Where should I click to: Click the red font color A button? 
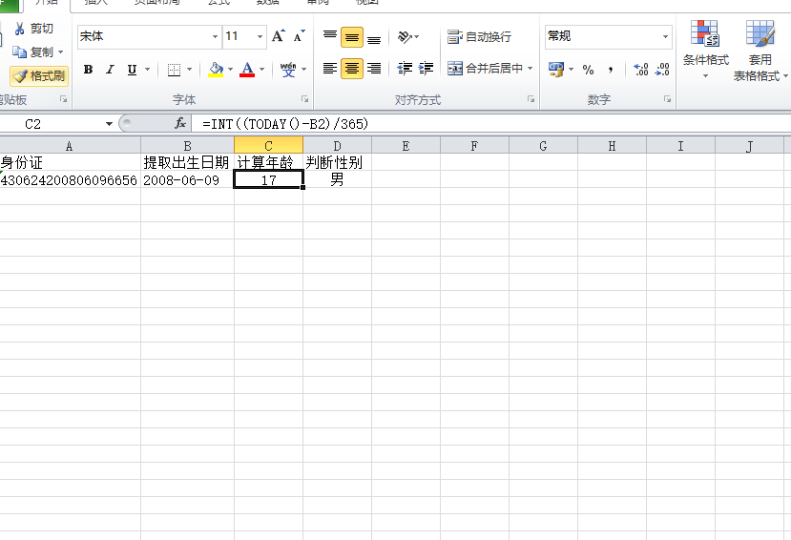point(247,70)
